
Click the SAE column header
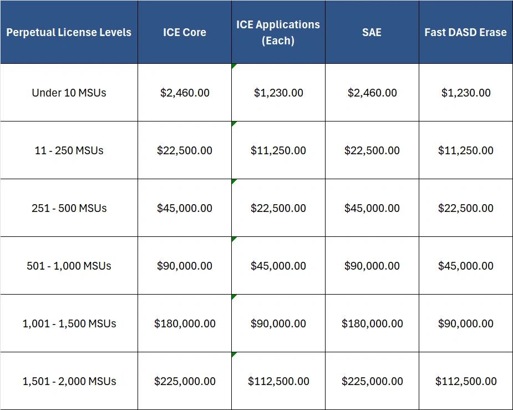point(372,32)
